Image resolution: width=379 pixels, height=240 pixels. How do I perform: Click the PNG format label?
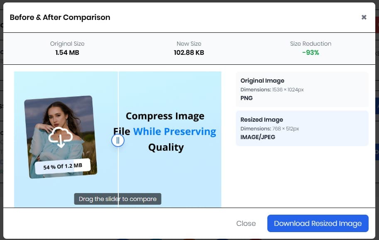pyautogui.click(x=247, y=98)
